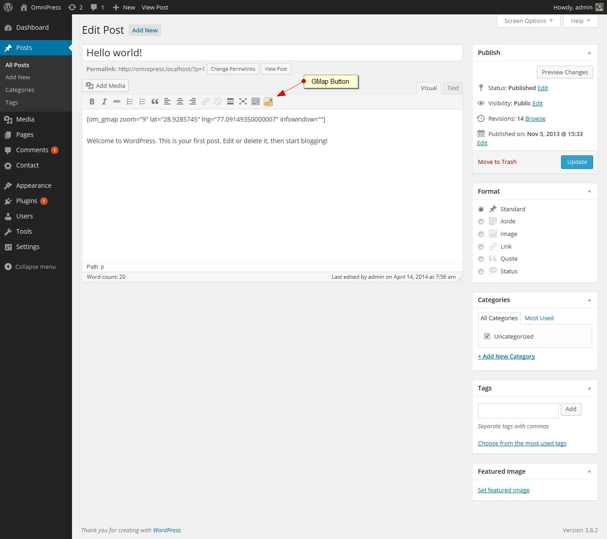Open the comments bubble in admin bar

tap(97, 7)
